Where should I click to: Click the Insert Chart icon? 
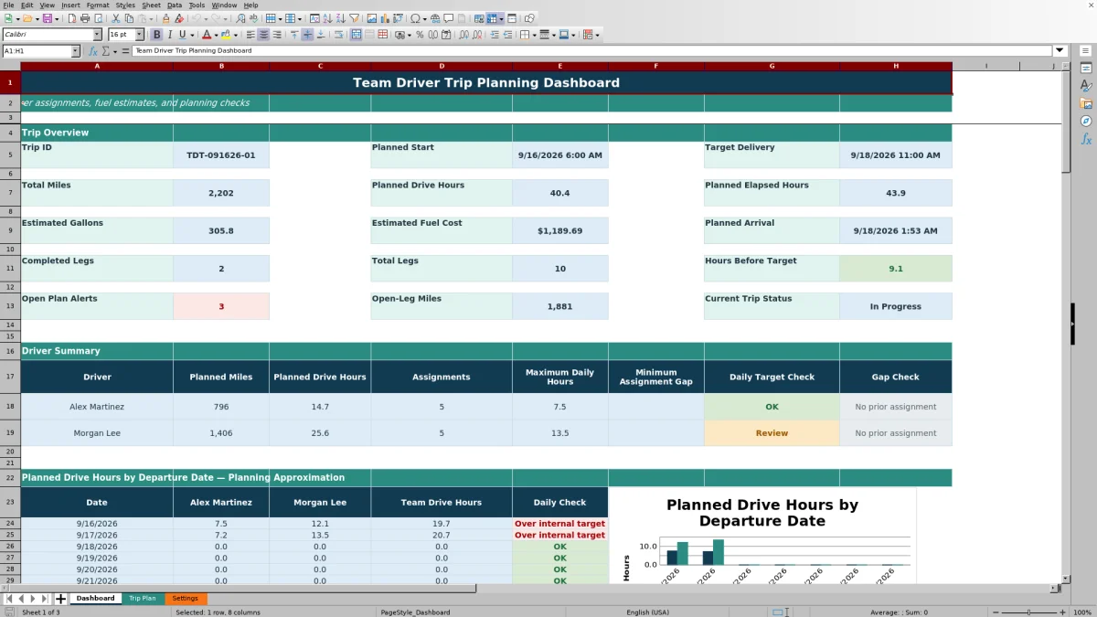(x=384, y=18)
